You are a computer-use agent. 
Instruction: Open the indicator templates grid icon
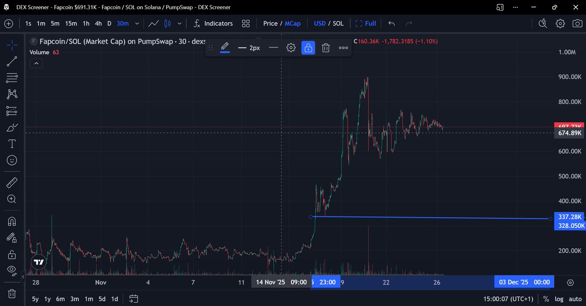246,23
